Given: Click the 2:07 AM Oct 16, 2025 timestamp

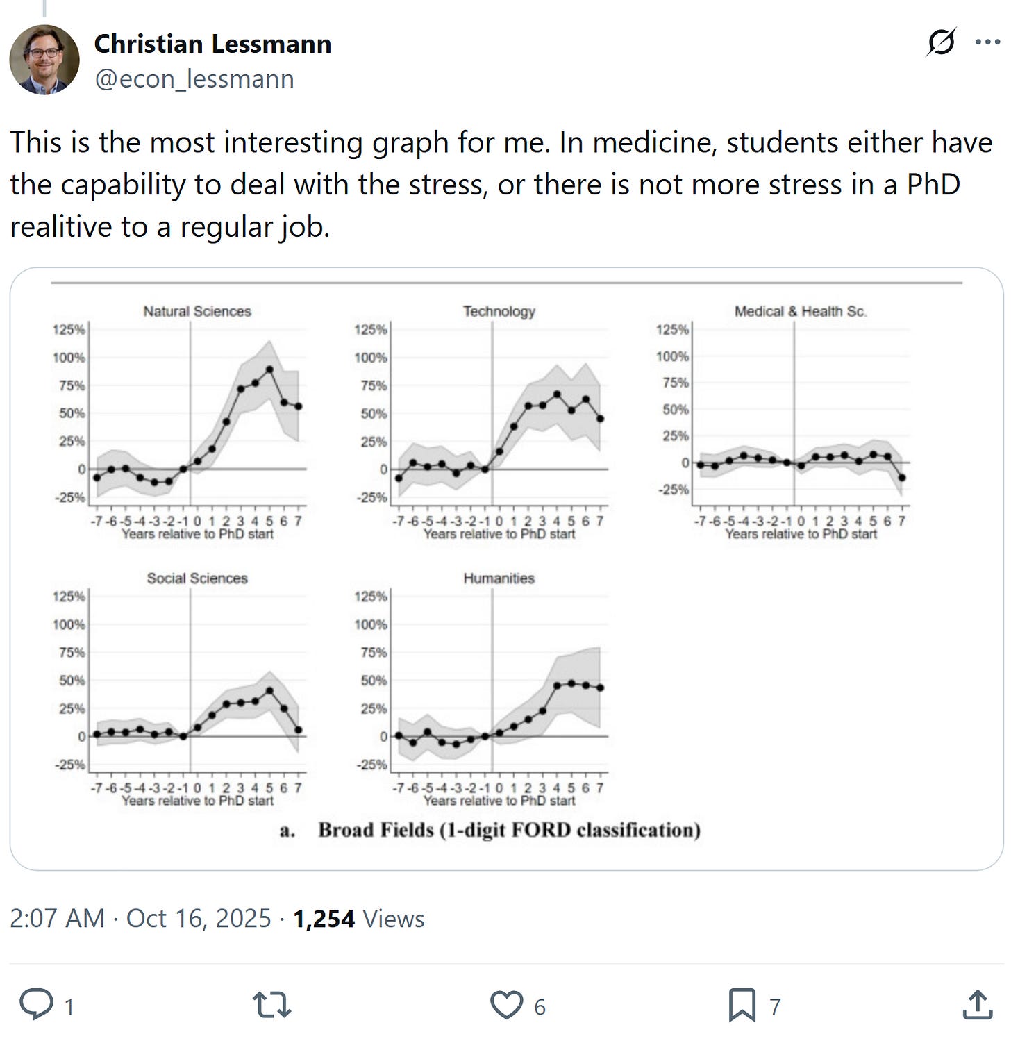Looking at the screenshot, I should coord(140,918).
